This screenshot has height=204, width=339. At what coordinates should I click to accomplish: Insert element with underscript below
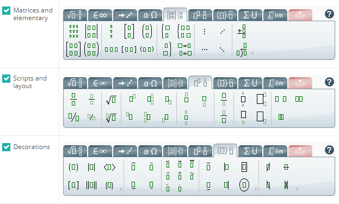pyautogui.click(x=204, y=101)
